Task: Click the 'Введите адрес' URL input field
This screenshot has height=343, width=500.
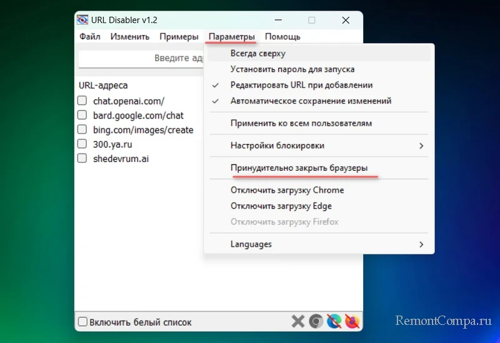Action: (x=141, y=58)
